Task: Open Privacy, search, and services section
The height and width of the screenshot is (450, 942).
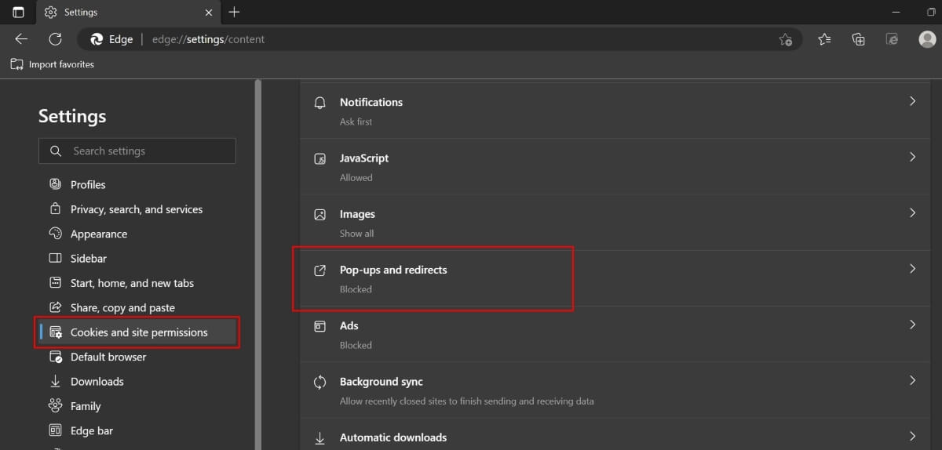Action: 137,209
